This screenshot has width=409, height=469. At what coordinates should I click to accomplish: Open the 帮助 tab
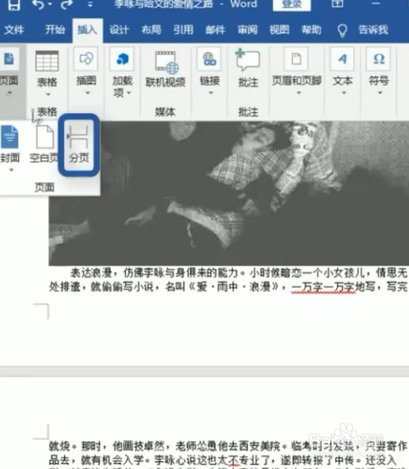tap(311, 30)
